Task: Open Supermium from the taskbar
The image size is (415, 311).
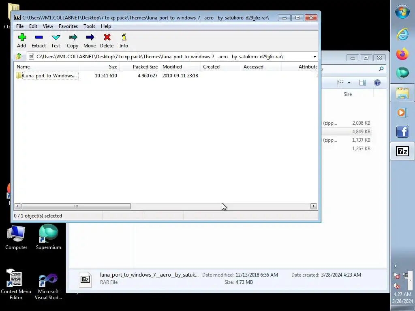Action: click(402, 73)
